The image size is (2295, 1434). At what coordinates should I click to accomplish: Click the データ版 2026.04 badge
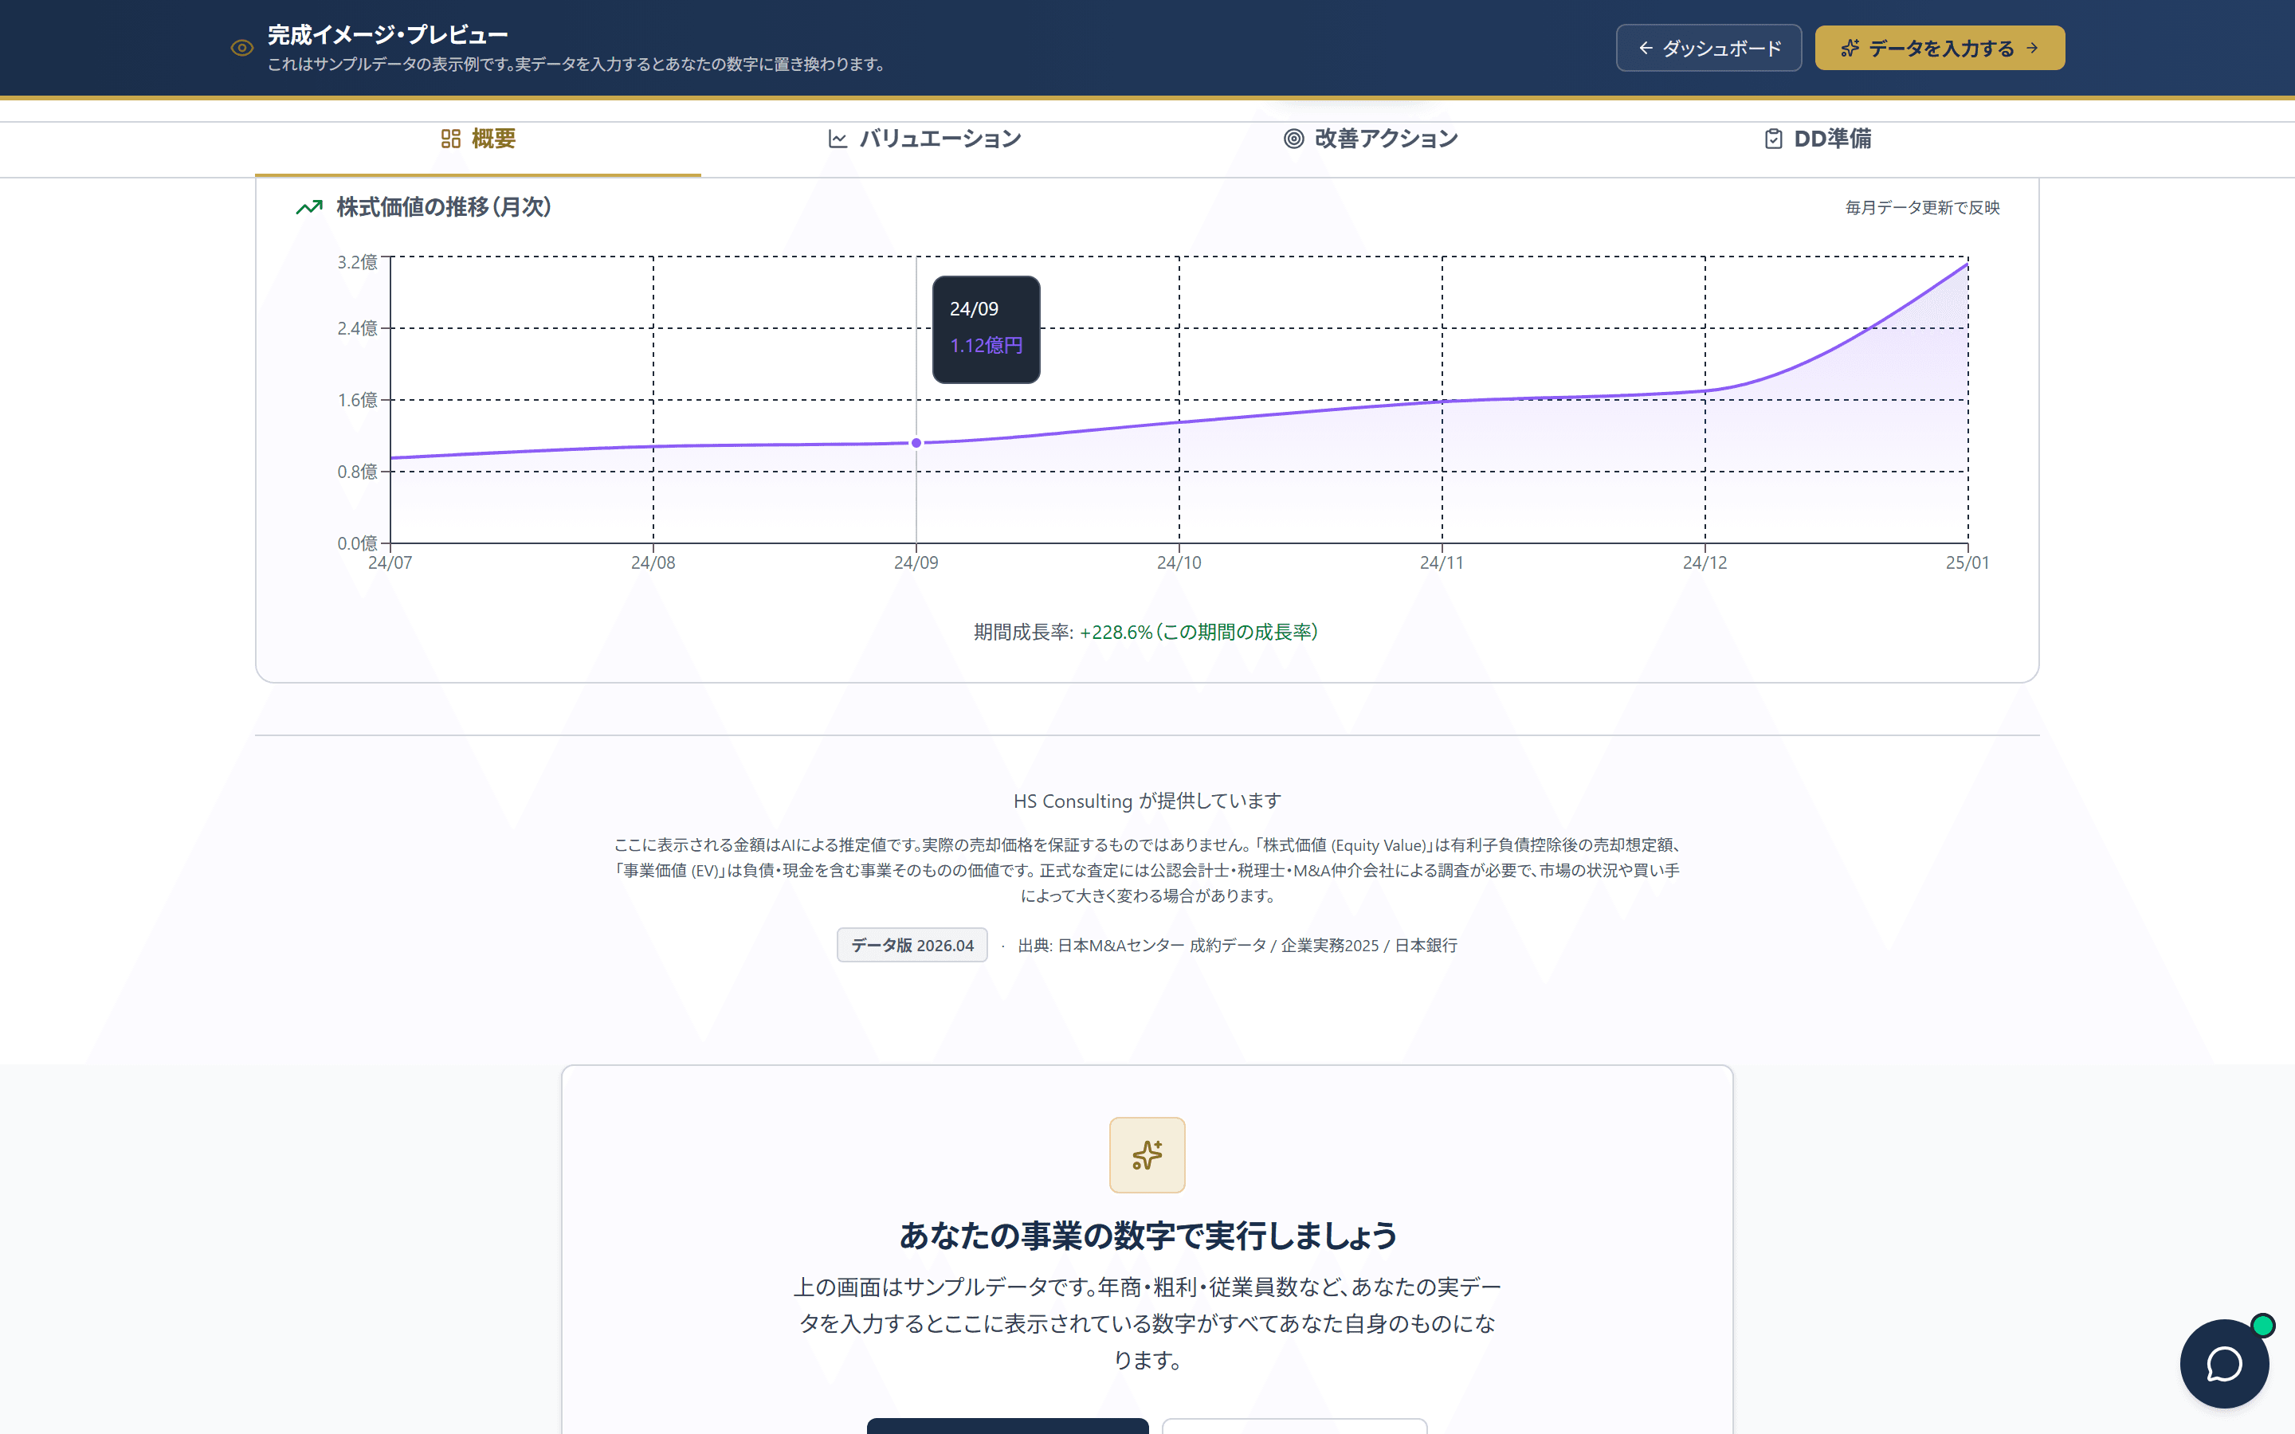click(x=910, y=945)
